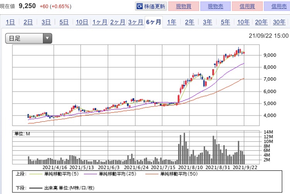This screenshot has width=290, height=194.
Task: Switch chart range to 1ヶ月
Action: coord(100,22)
